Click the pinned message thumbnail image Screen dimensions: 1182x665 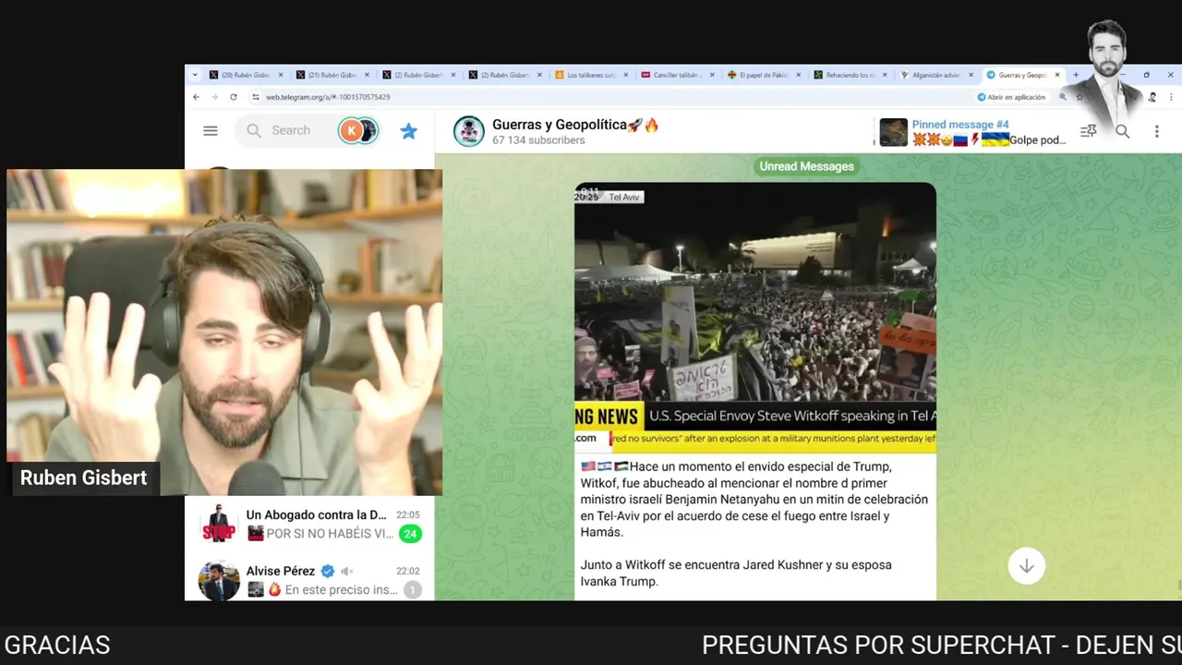pos(893,132)
